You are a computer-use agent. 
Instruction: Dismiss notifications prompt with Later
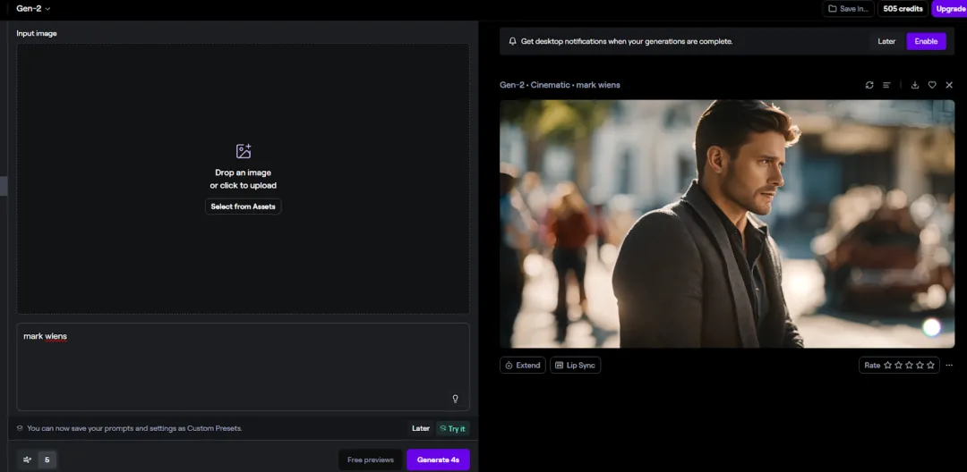(x=886, y=41)
